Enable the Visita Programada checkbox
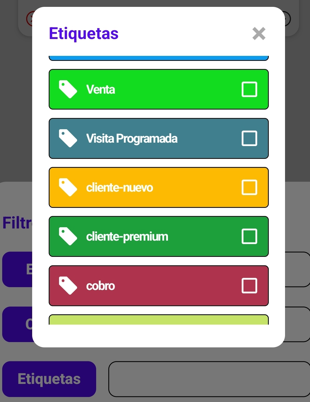Image resolution: width=310 pixels, height=402 pixels. (x=249, y=138)
